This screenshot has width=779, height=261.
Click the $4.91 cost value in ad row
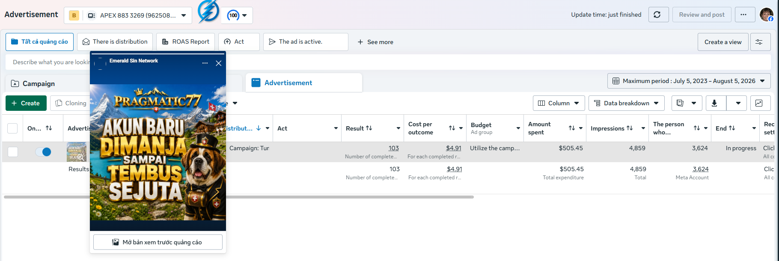(x=454, y=148)
